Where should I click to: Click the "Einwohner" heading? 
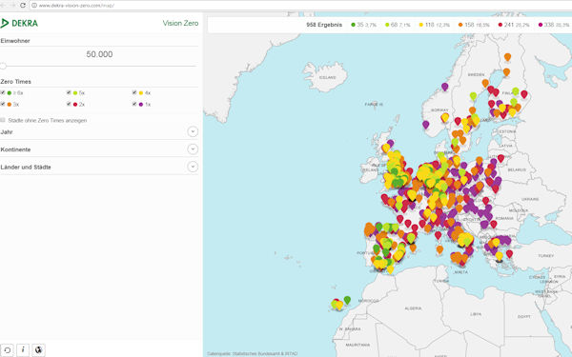[15, 41]
